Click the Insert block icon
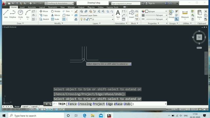The width and height of the screenshot is (210, 118). pyautogui.click(x=132, y=14)
